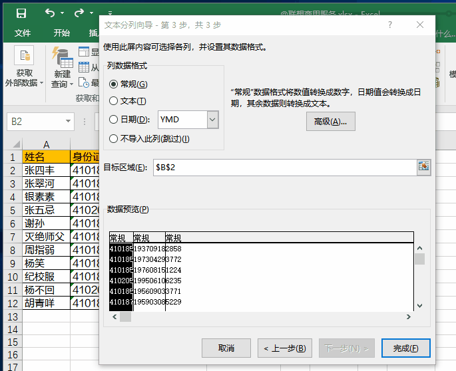The image size is (456, 371).
Task: Click the 目标区域 field with $B$2
Action: pos(285,168)
